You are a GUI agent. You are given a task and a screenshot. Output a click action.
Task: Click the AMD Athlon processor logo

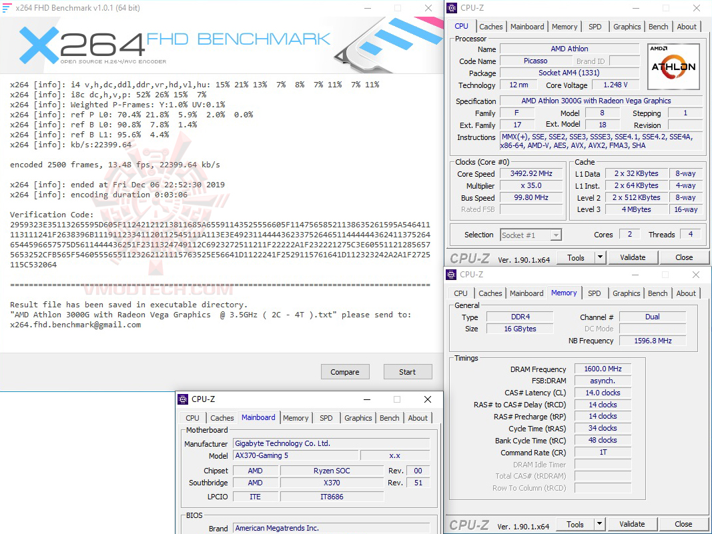pos(673,66)
